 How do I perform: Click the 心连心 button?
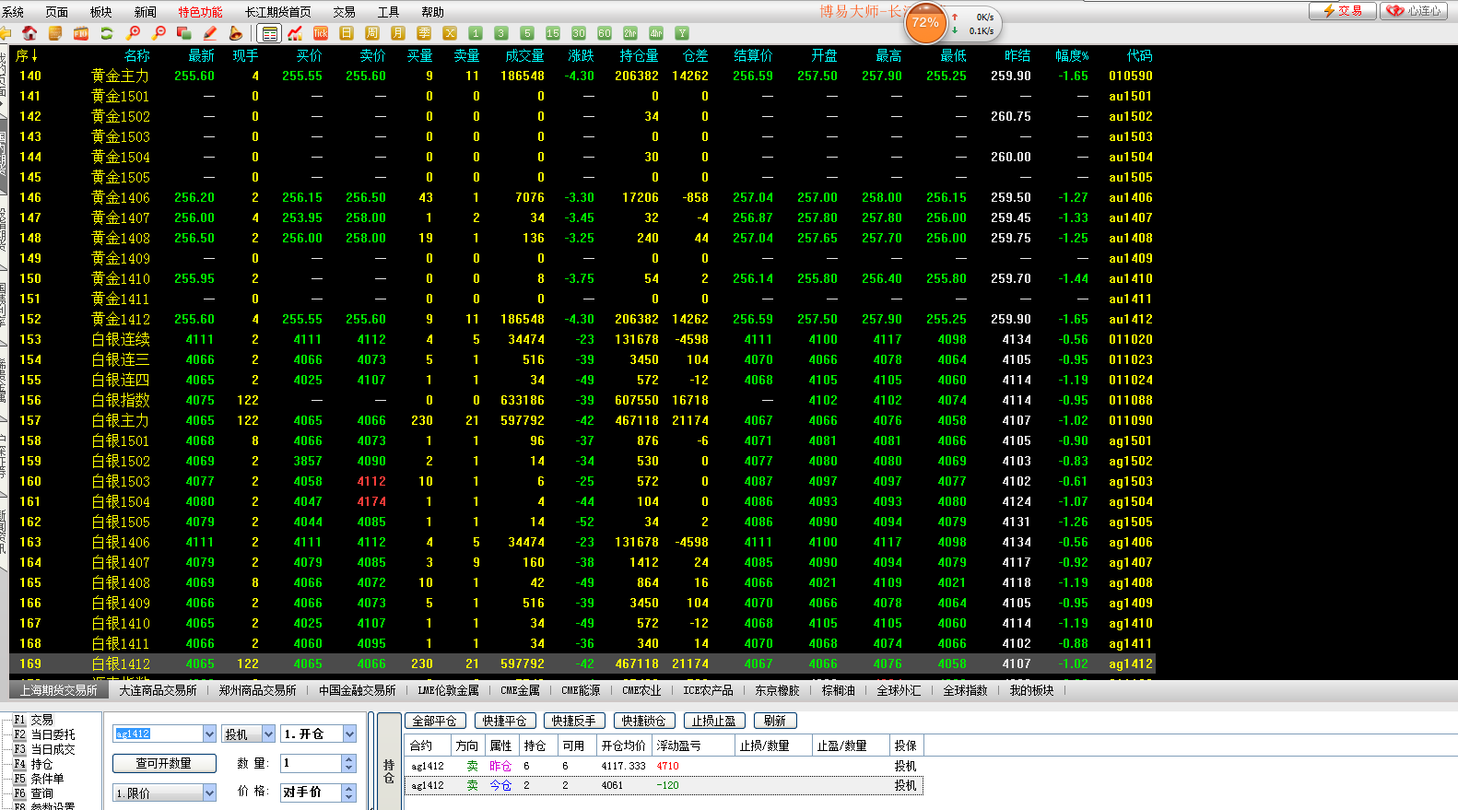click(1414, 11)
